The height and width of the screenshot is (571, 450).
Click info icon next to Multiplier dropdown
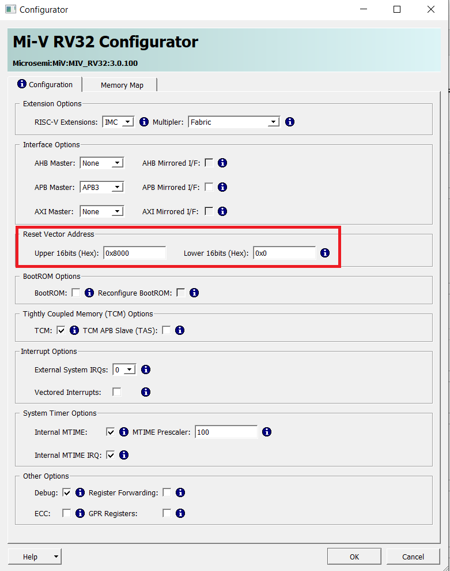coord(290,122)
